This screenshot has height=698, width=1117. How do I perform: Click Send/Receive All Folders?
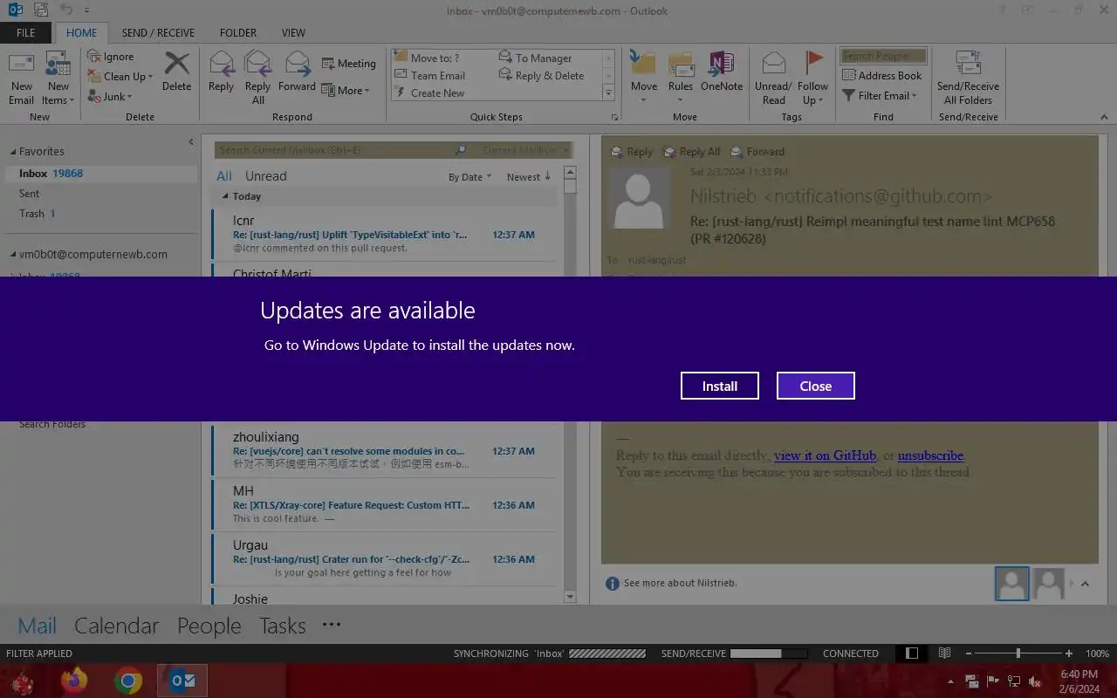click(x=968, y=78)
